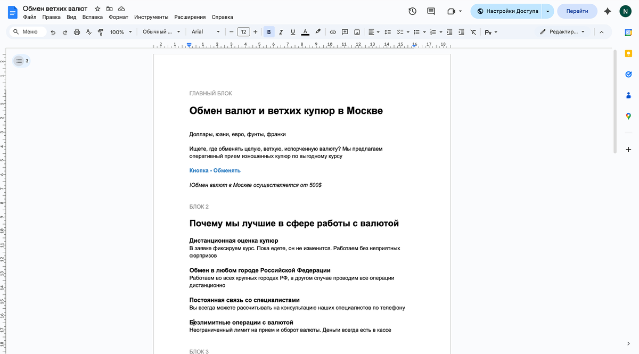This screenshot has width=639, height=354.
Task: Insert an image from toolbar
Action: click(357, 32)
